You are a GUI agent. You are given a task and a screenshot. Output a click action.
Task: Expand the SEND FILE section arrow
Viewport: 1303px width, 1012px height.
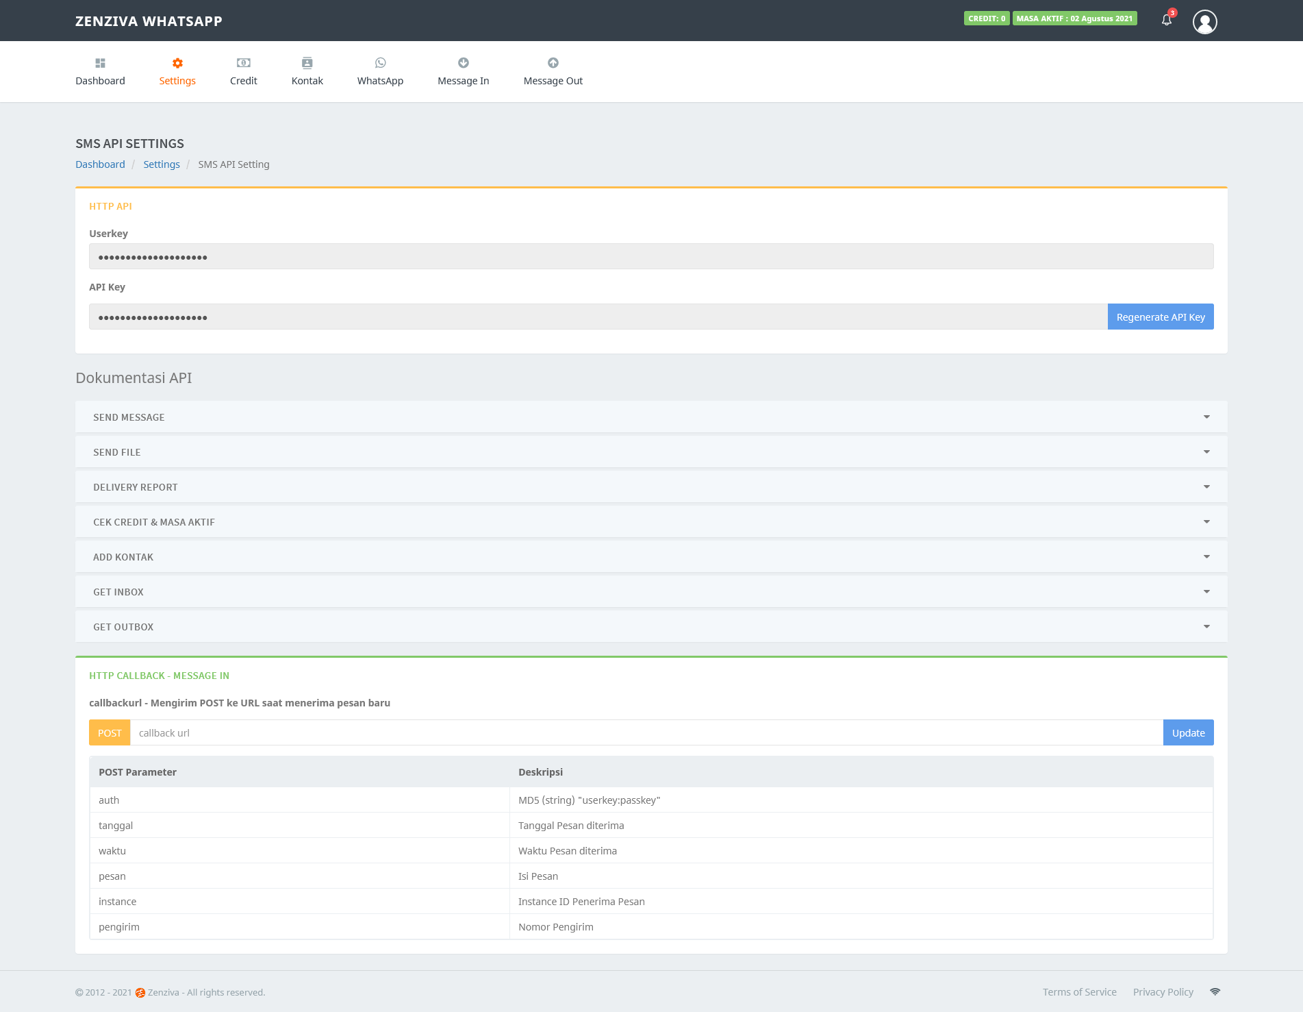tap(1206, 452)
